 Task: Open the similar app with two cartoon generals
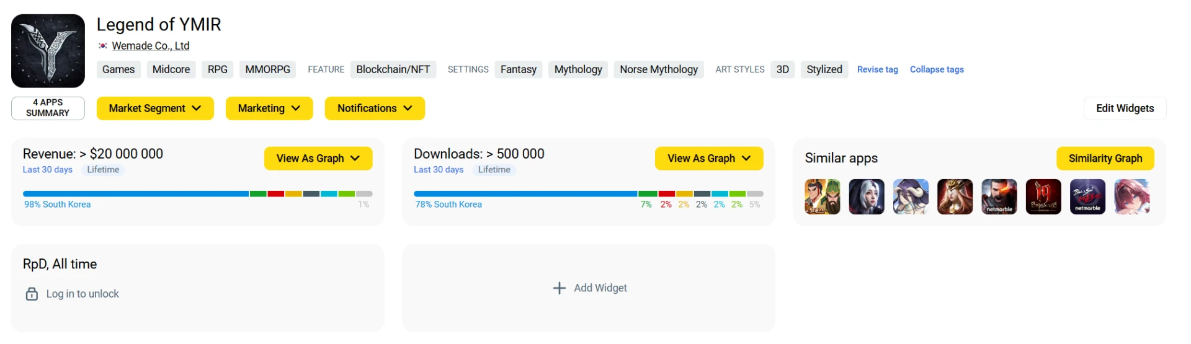tap(822, 196)
